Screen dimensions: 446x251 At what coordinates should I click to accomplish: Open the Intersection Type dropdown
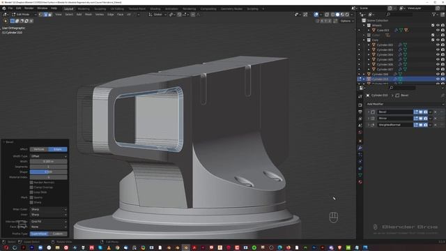tap(49, 222)
